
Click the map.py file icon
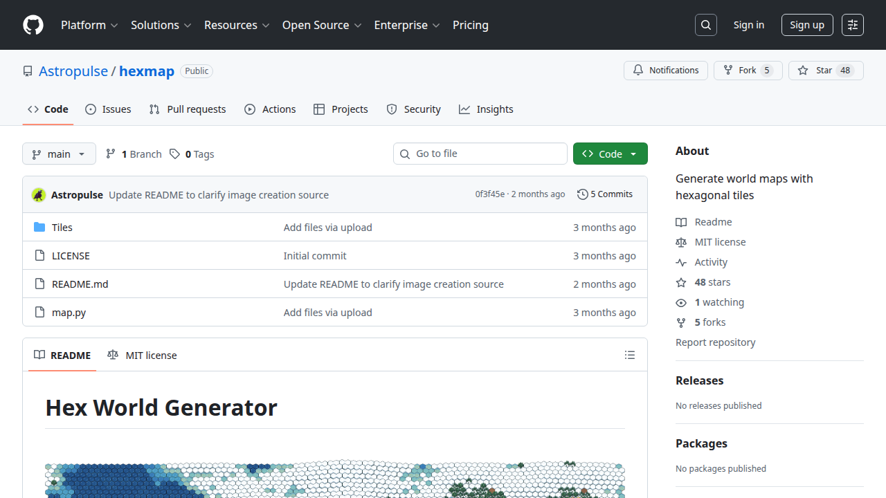point(39,313)
